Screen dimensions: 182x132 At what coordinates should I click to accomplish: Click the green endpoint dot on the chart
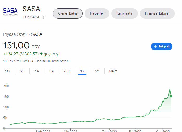tap(171, 96)
